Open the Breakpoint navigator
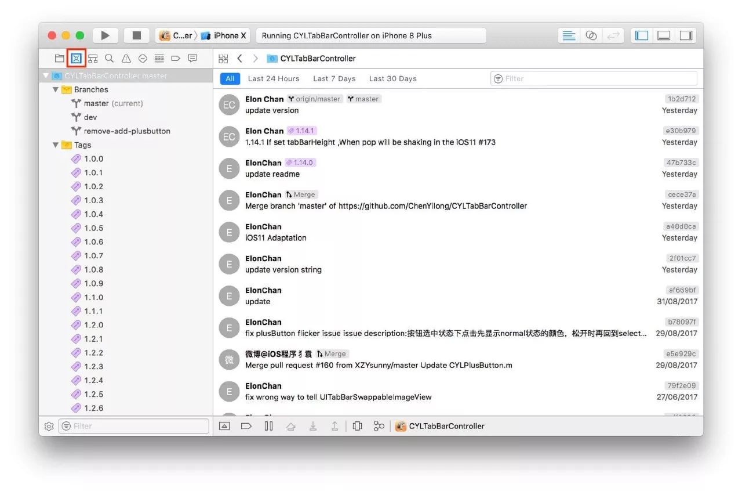The height and width of the screenshot is (491, 742). pyautogui.click(x=176, y=59)
